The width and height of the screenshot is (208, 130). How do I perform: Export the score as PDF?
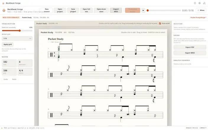point(190,47)
